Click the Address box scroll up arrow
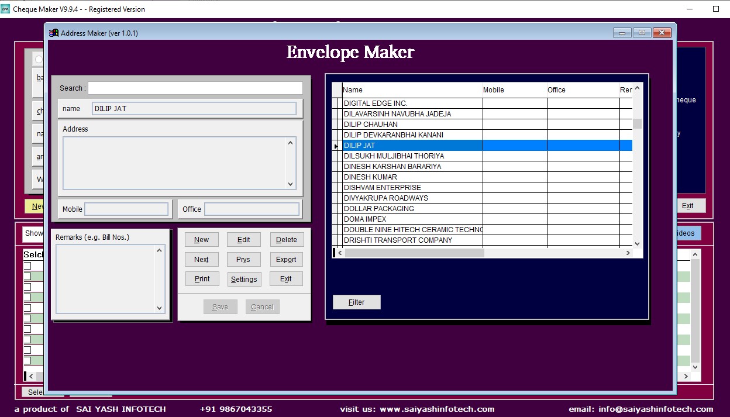The image size is (730, 417). click(x=291, y=143)
